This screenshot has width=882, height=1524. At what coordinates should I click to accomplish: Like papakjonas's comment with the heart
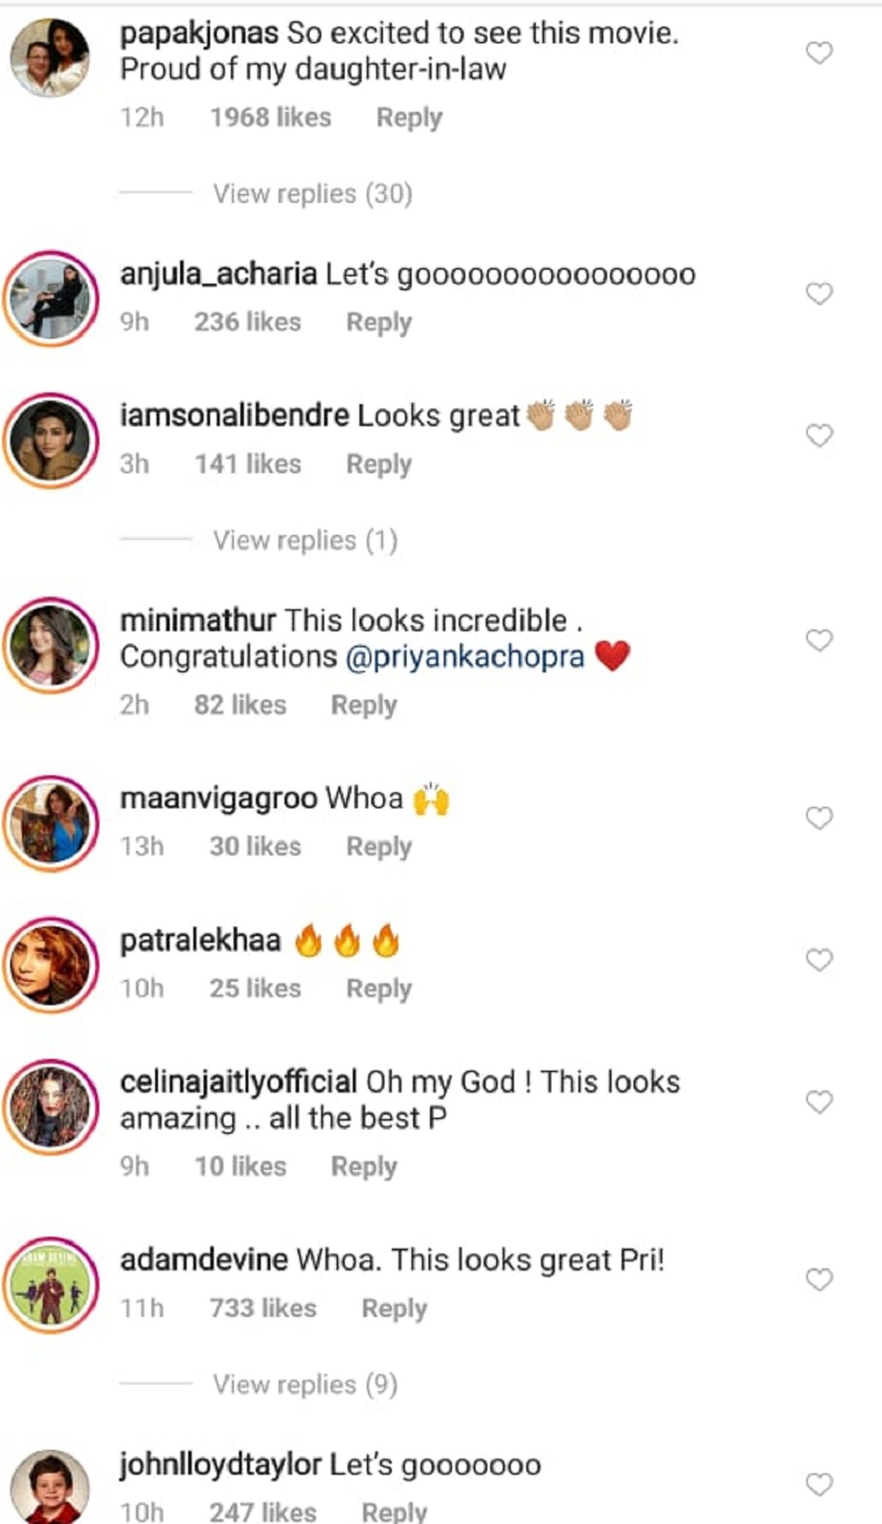point(819,53)
